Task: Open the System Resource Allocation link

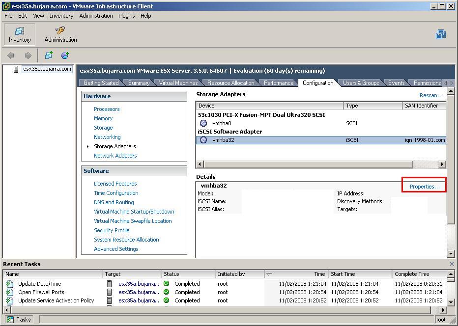Action: pyautogui.click(x=126, y=240)
